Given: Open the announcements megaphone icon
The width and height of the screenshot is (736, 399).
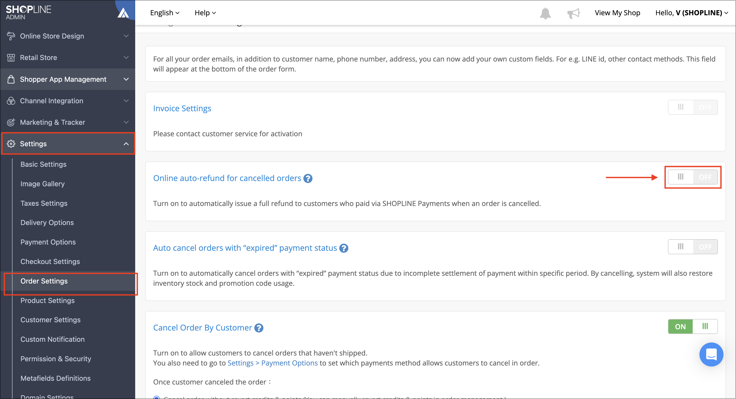Looking at the screenshot, I should 573,13.
